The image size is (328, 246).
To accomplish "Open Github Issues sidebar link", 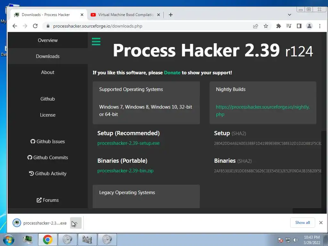I will click(x=48, y=141).
